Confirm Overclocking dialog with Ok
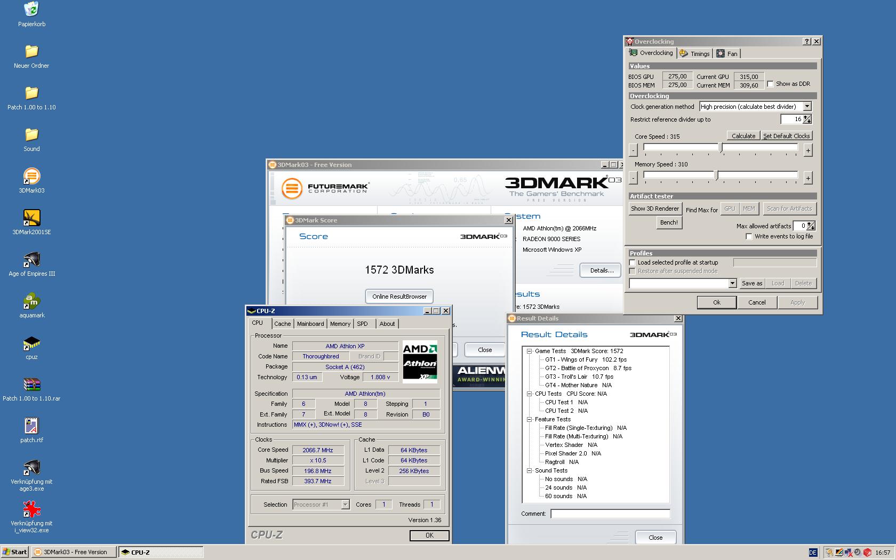This screenshot has height=560, width=896. pyautogui.click(x=717, y=302)
